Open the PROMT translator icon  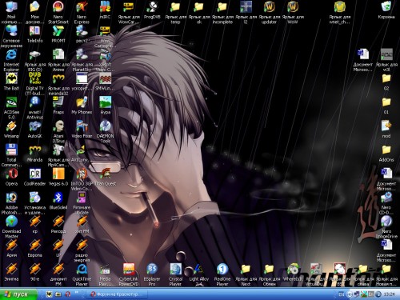pyautogui.click(x=58, y=31)
